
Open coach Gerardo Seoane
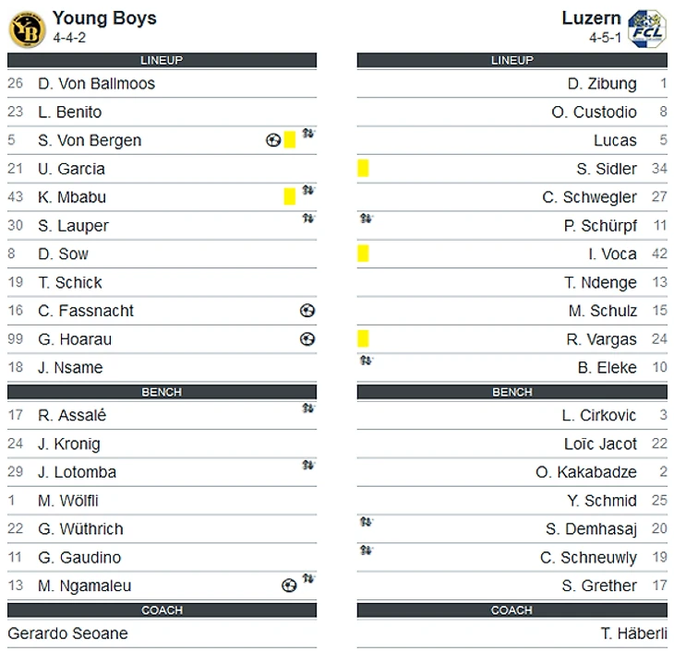[x=68, y=633]
